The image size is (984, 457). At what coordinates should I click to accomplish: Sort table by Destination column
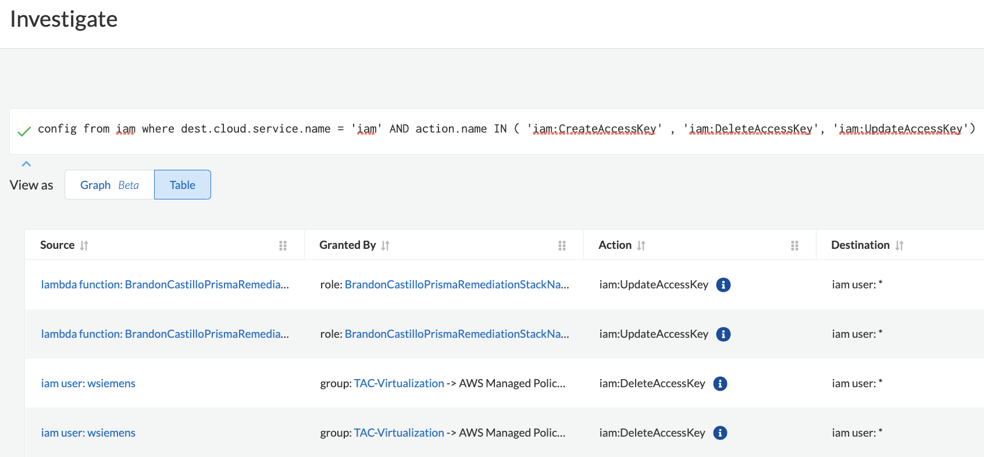tap(899, 245)
